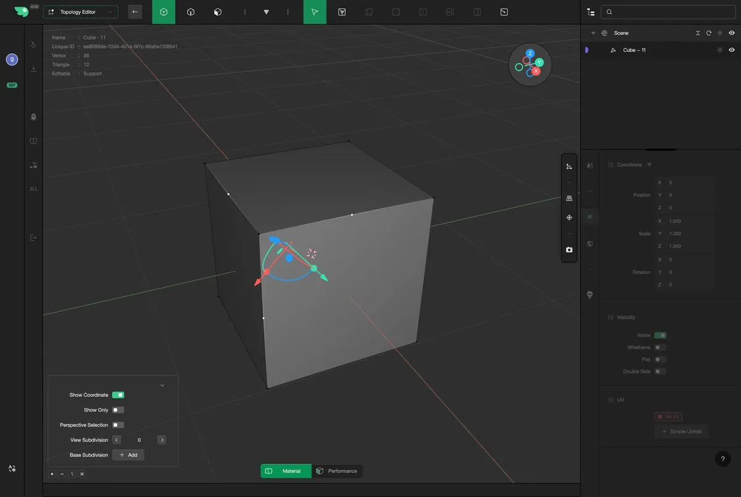
Task: Hide Cube – 11 with eye icon
Action: (732, 50)
